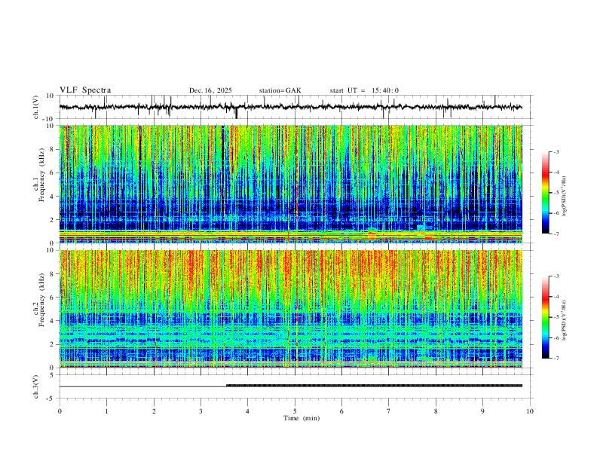The image size is (597, 461).
Task: Click the '8' kHz tick on ch.1 axis
Action: click(x=52, y=149)
